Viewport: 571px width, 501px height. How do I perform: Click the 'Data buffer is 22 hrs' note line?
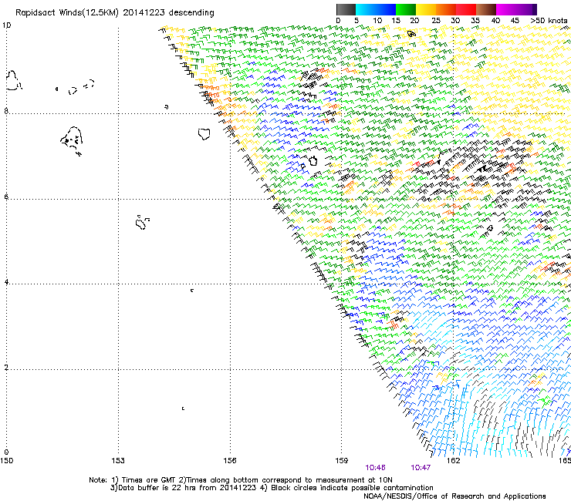pyautogui.click(x=272, y=488)
